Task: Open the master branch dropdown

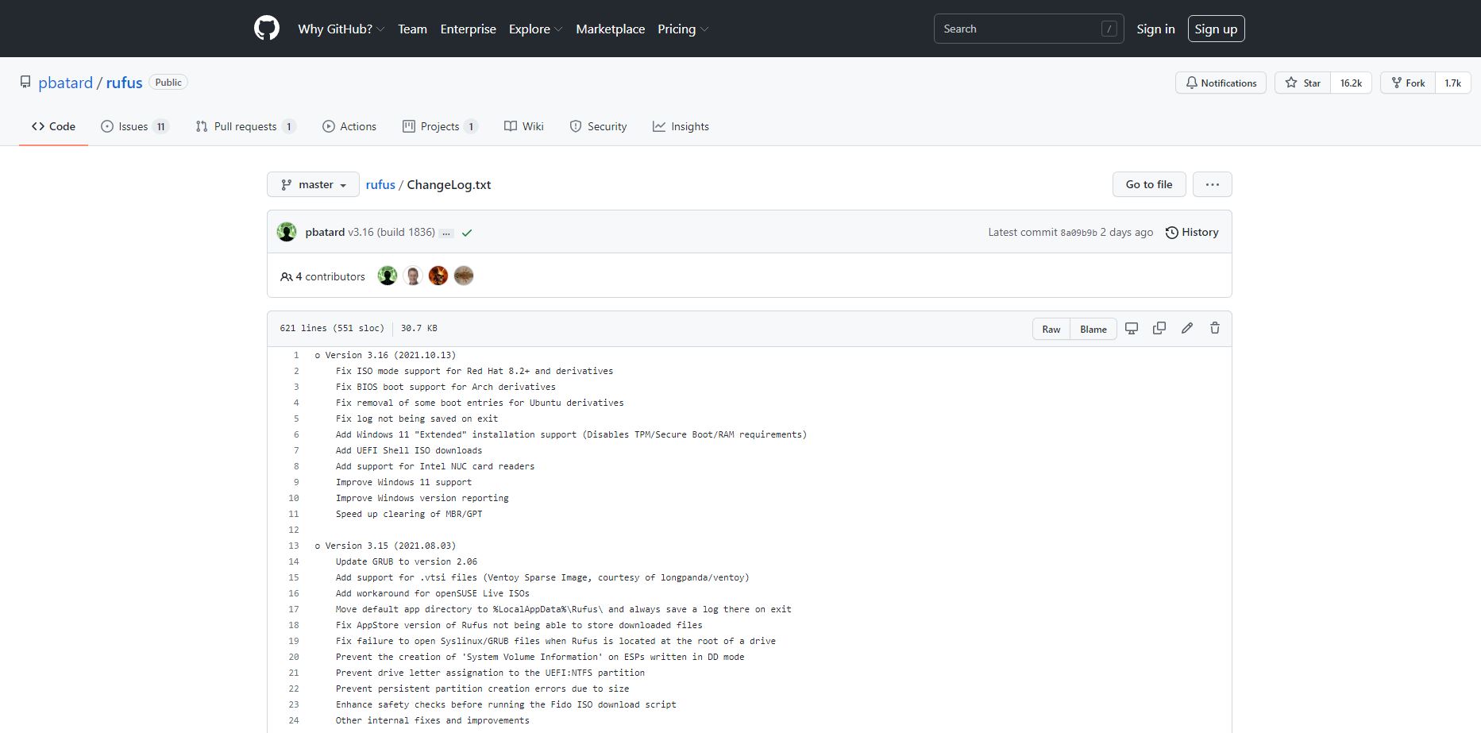Action: tap(314, 184)
